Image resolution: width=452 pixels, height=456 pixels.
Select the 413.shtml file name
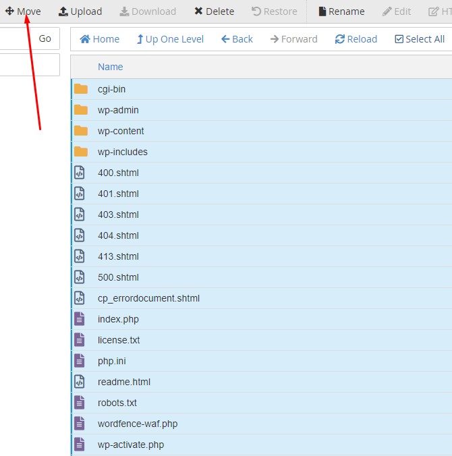(118, 256)
